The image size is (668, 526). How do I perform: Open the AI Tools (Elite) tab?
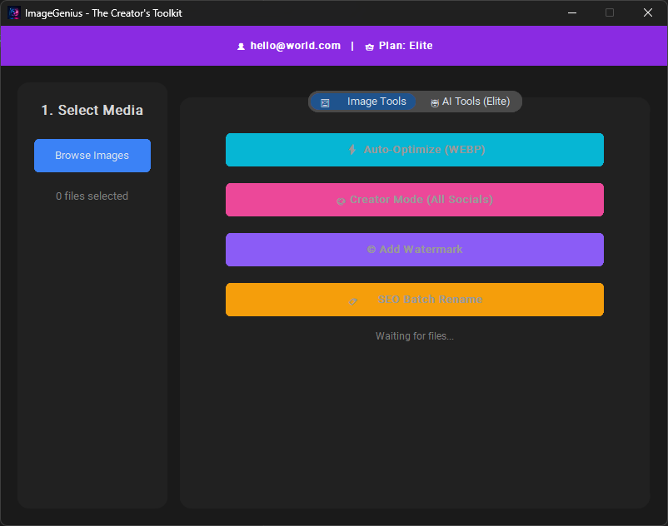[x=470, y=102]
